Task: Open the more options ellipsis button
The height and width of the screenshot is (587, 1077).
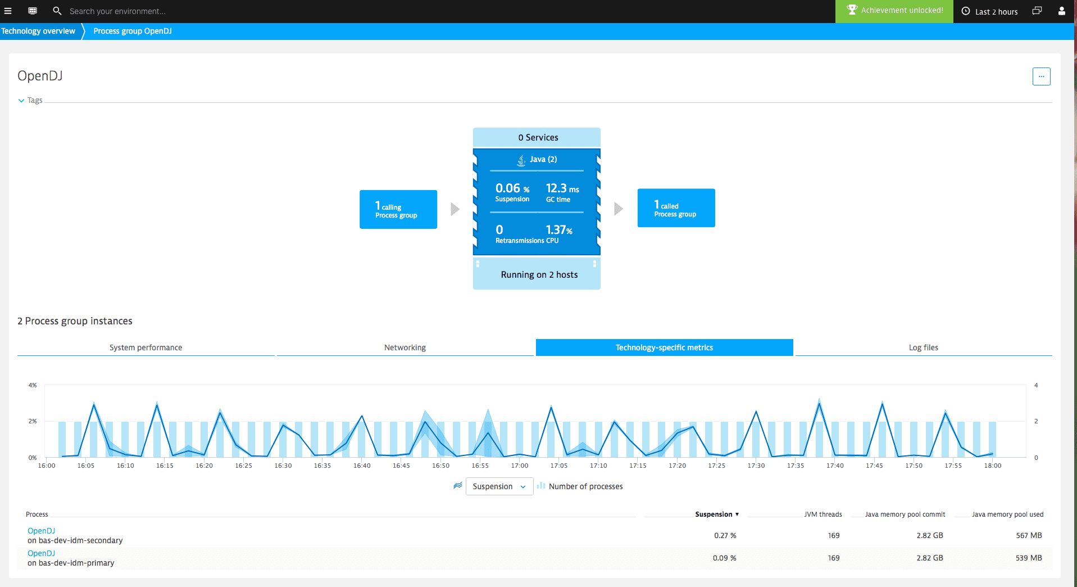Action: tap(1041, 76)
